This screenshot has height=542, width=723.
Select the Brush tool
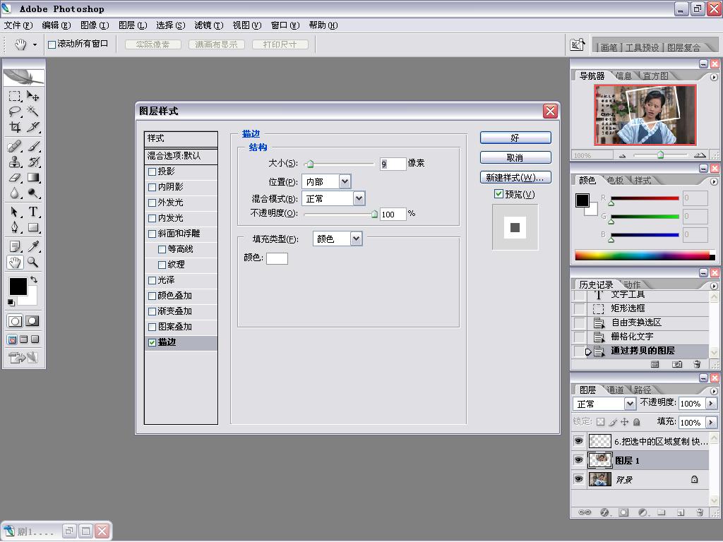click(32, 147)
